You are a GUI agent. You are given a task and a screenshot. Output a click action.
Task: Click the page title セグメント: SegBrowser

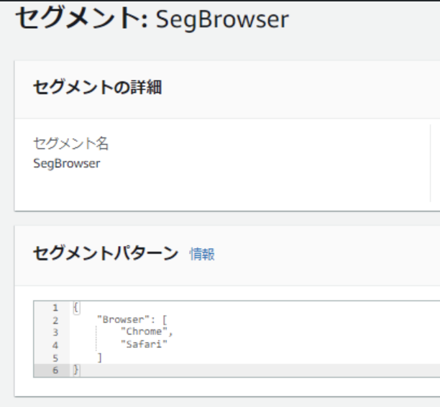click(x=152, y=19)
